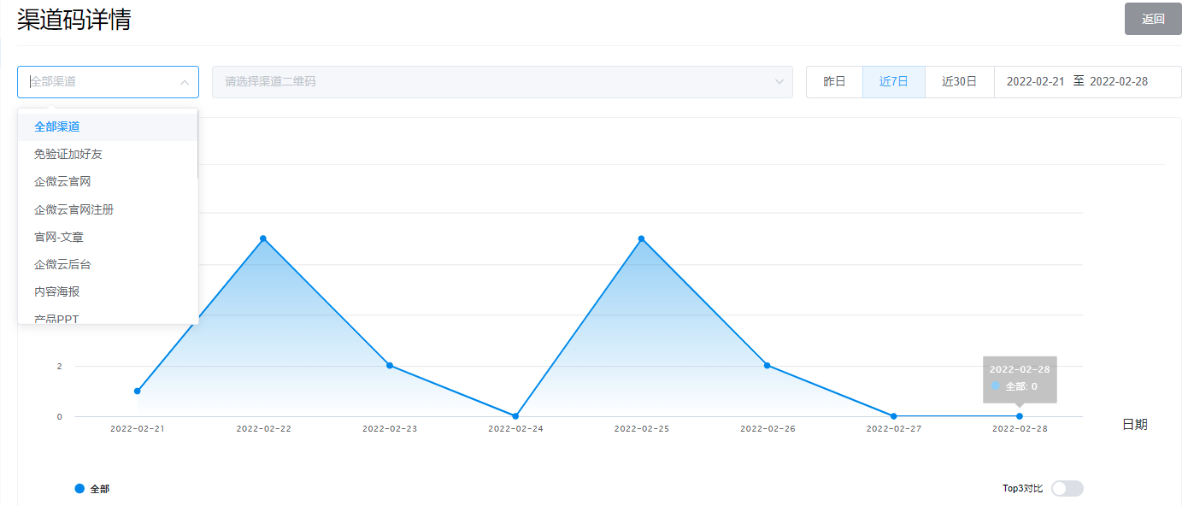This screenshot has height=506, width=1194.
Task: Click the 日期 axis label
Action: coord(1135,425)
